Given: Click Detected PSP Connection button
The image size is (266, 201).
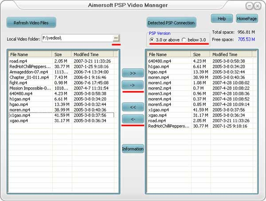Looking at the screenshot, I should (171, 23).
